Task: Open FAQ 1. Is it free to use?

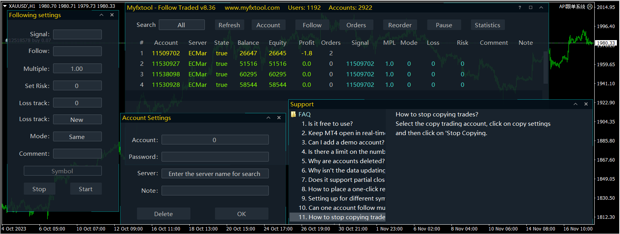Action: [338, 124]
